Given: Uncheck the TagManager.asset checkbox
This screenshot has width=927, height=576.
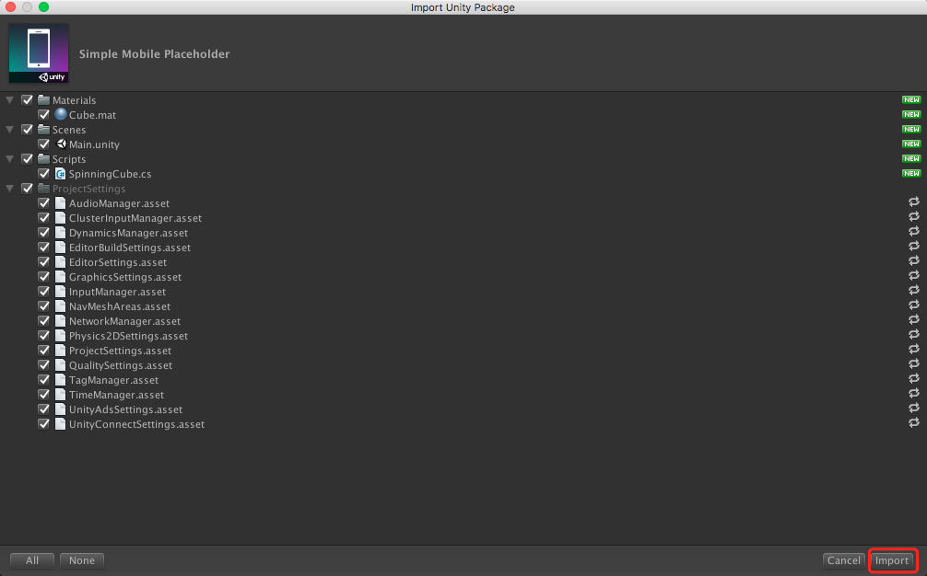Looking at the screenshot, I should [43, 380].
